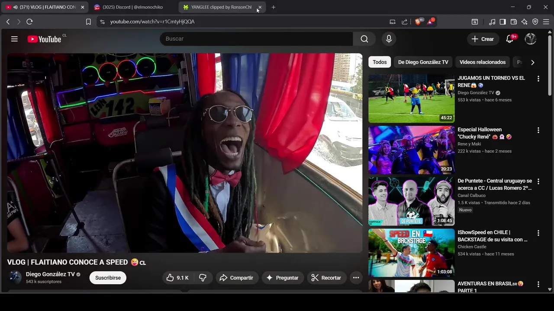Image resolution: width=554 pixels, height=311 pixels.
Task: Click the Compartir share button
Action: (x=236, y=278)
